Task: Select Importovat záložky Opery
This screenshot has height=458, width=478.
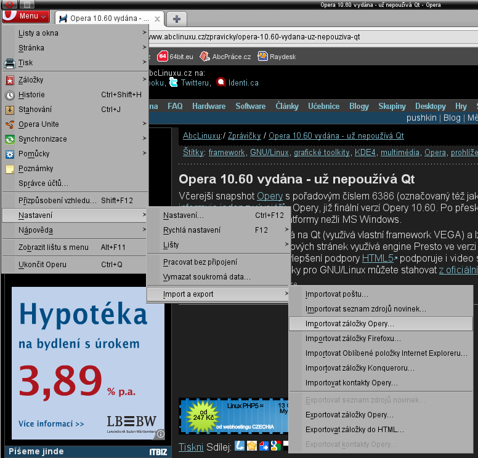Action: coord(381,324)
